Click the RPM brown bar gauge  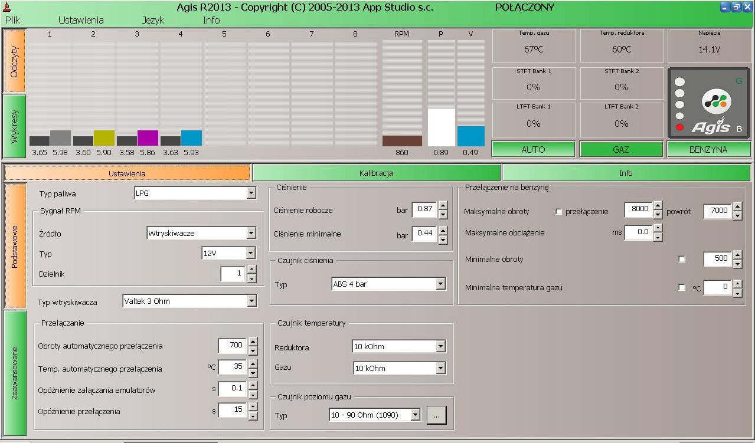[402, 141]
